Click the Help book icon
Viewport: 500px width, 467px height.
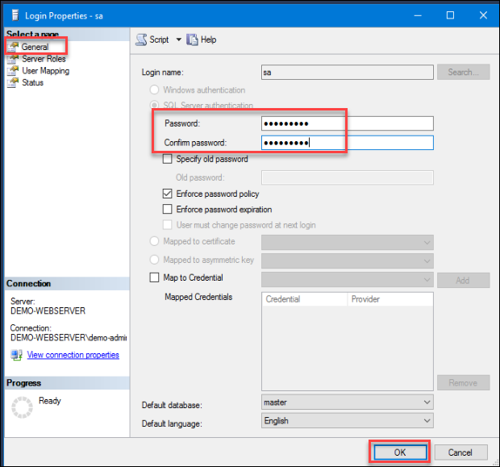192,40
